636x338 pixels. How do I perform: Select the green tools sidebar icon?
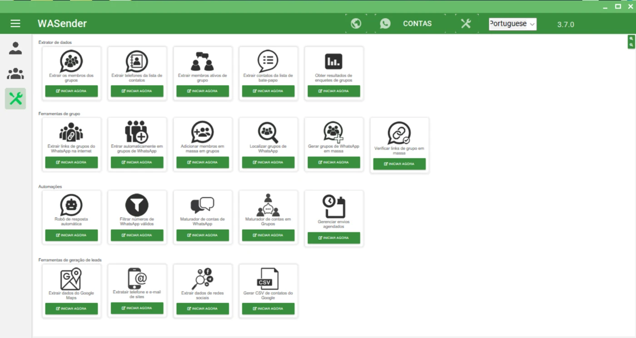[x=15, y=98]
